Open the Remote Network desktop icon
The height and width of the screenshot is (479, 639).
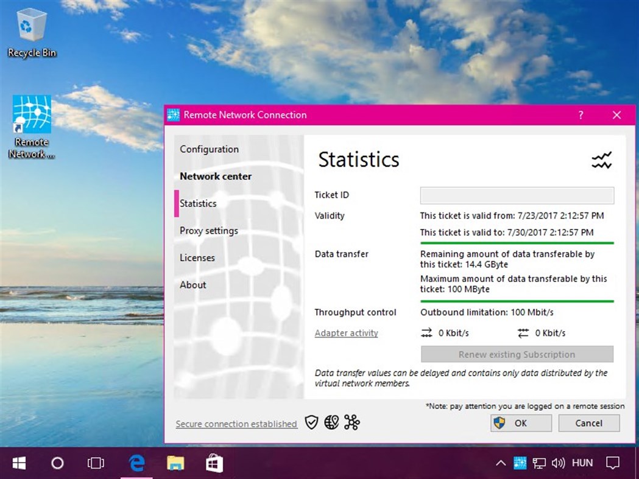(31, 116)
